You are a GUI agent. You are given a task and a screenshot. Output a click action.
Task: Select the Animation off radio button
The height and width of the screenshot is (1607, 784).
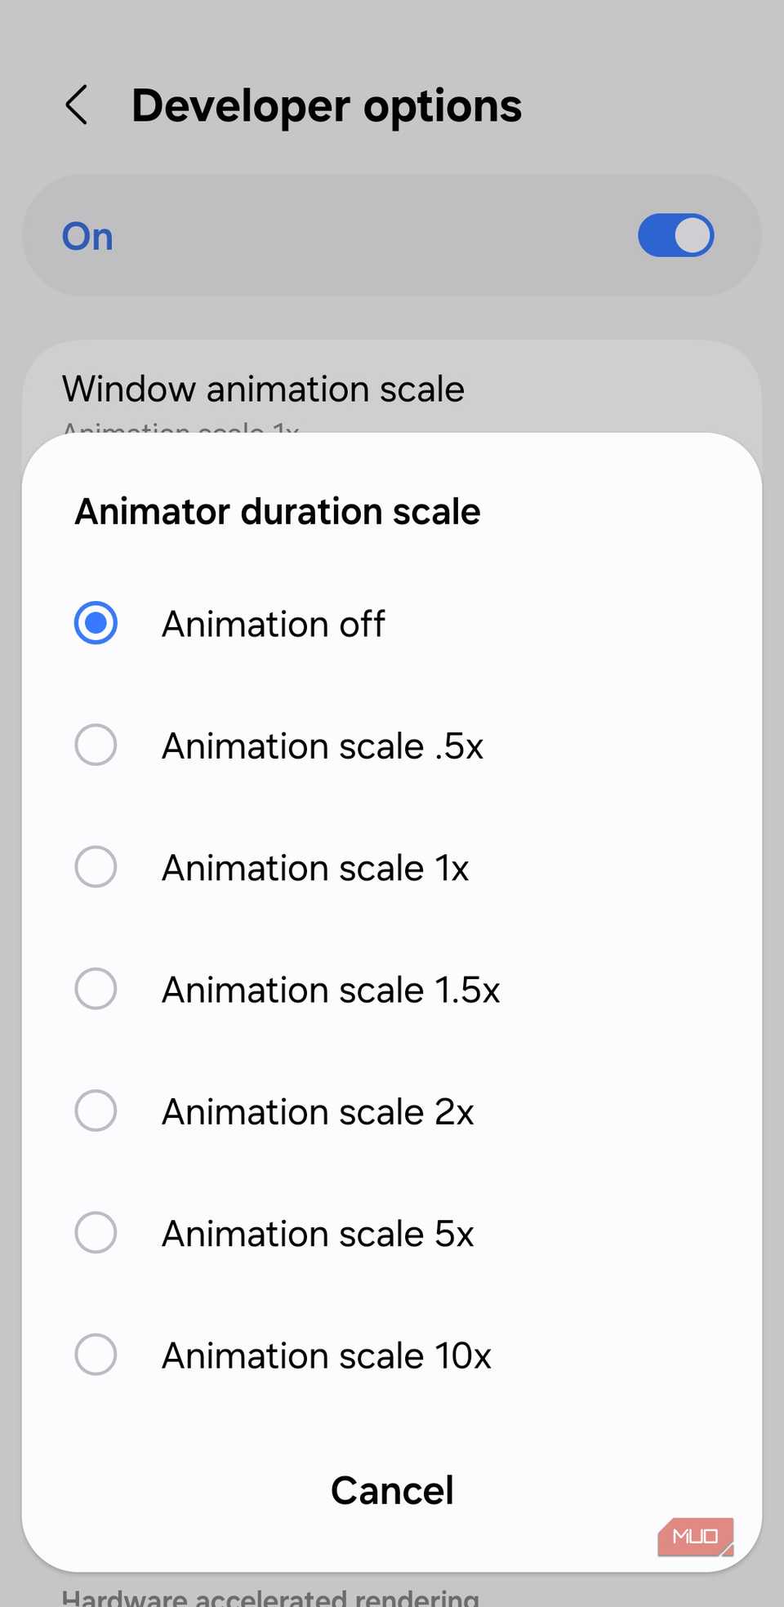tap(96, 624)
